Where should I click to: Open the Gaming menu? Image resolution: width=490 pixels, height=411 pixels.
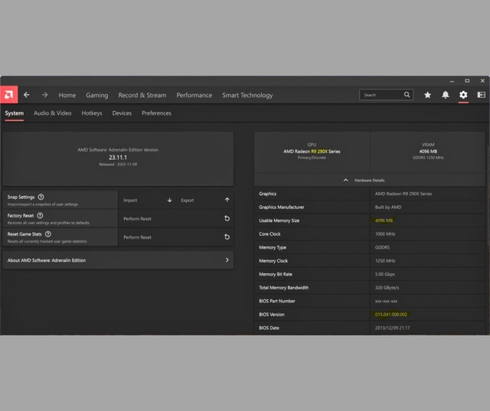pyautogui.click(x=97, y=95)
